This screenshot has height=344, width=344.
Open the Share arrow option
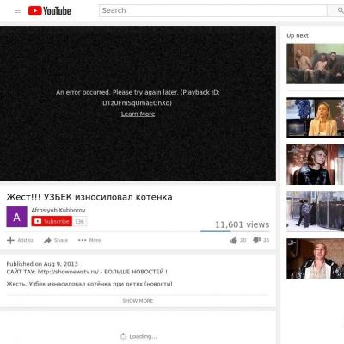[47, 240]
